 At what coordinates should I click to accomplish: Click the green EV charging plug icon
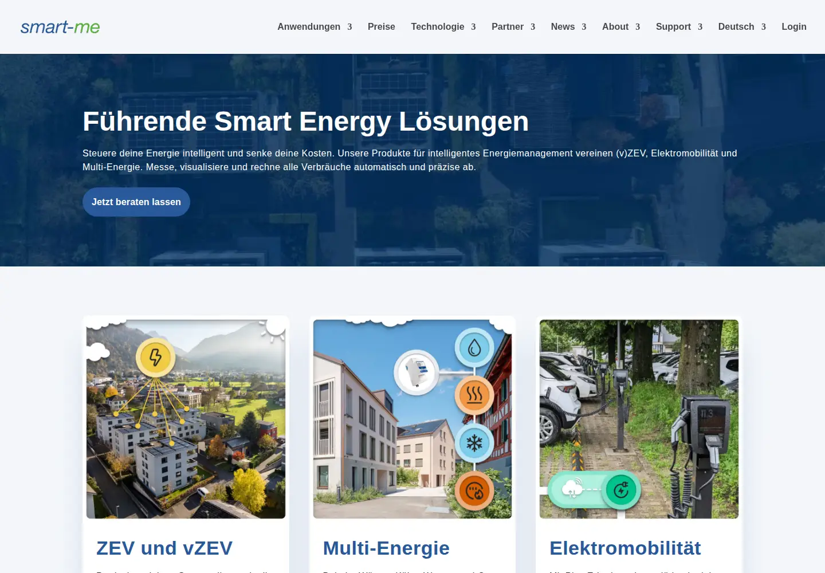click(x=621, y=490)
